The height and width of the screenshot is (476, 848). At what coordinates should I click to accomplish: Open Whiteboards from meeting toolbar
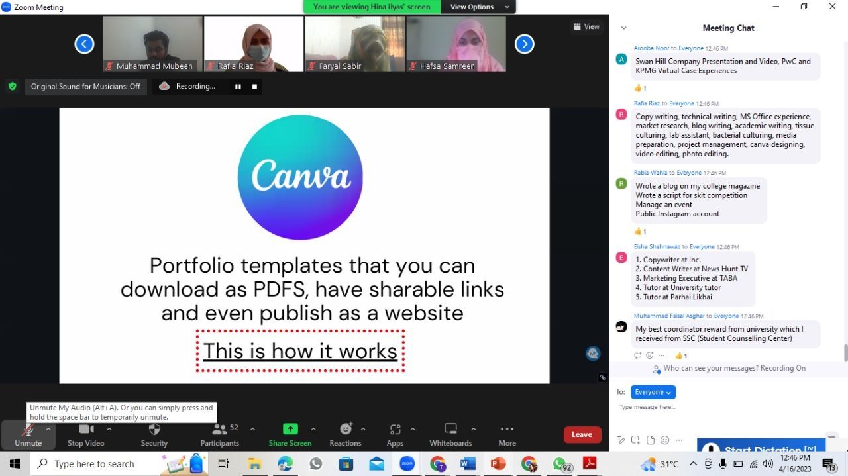coord(450,434)
